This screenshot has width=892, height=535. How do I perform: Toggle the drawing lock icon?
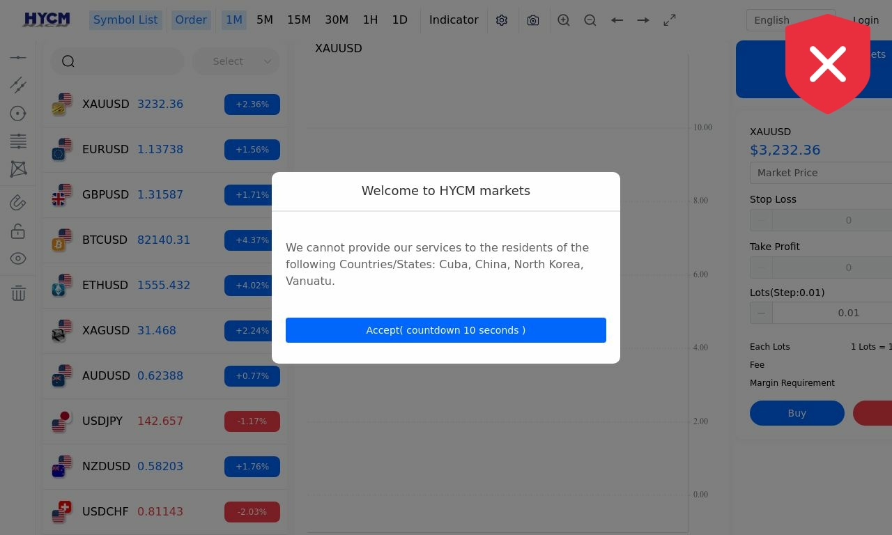click(18, 231)
